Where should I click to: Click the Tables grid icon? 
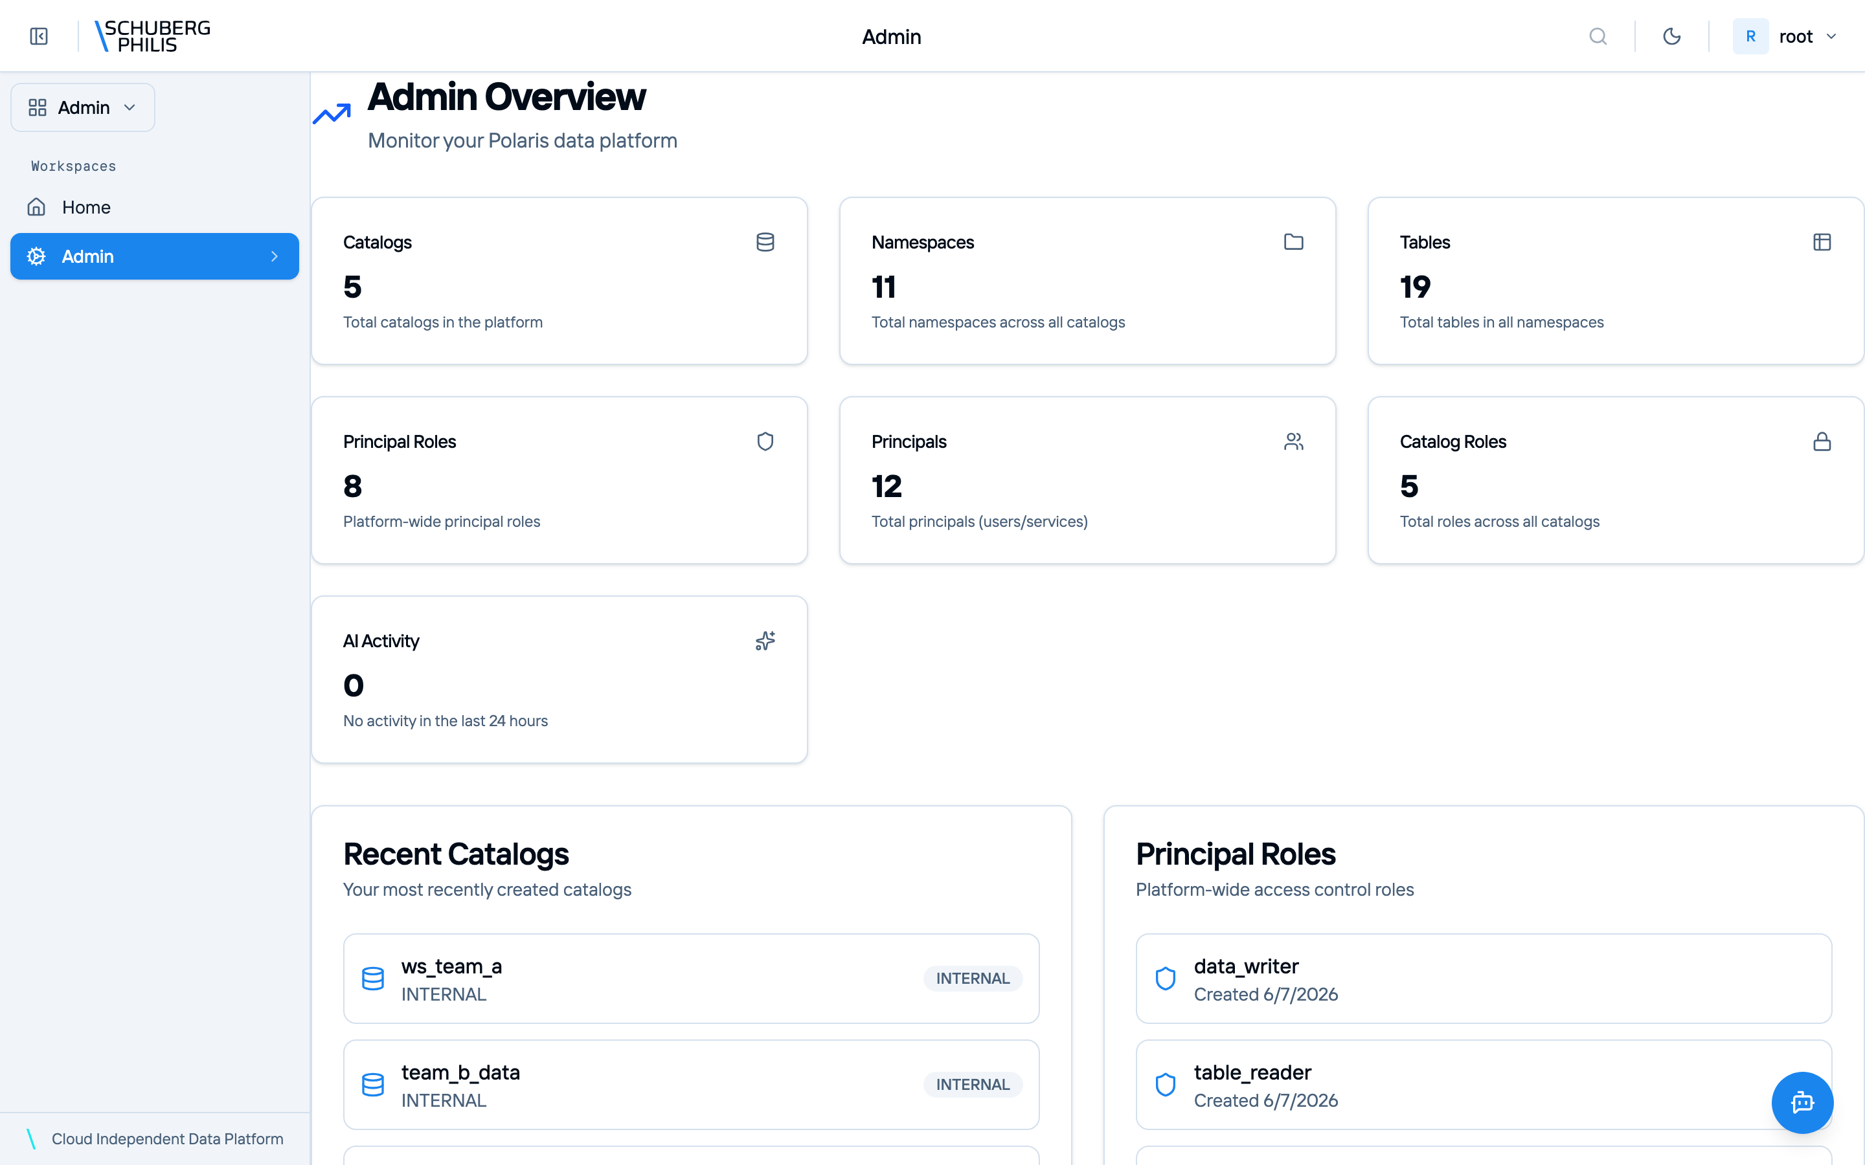tap(1822, 242)
